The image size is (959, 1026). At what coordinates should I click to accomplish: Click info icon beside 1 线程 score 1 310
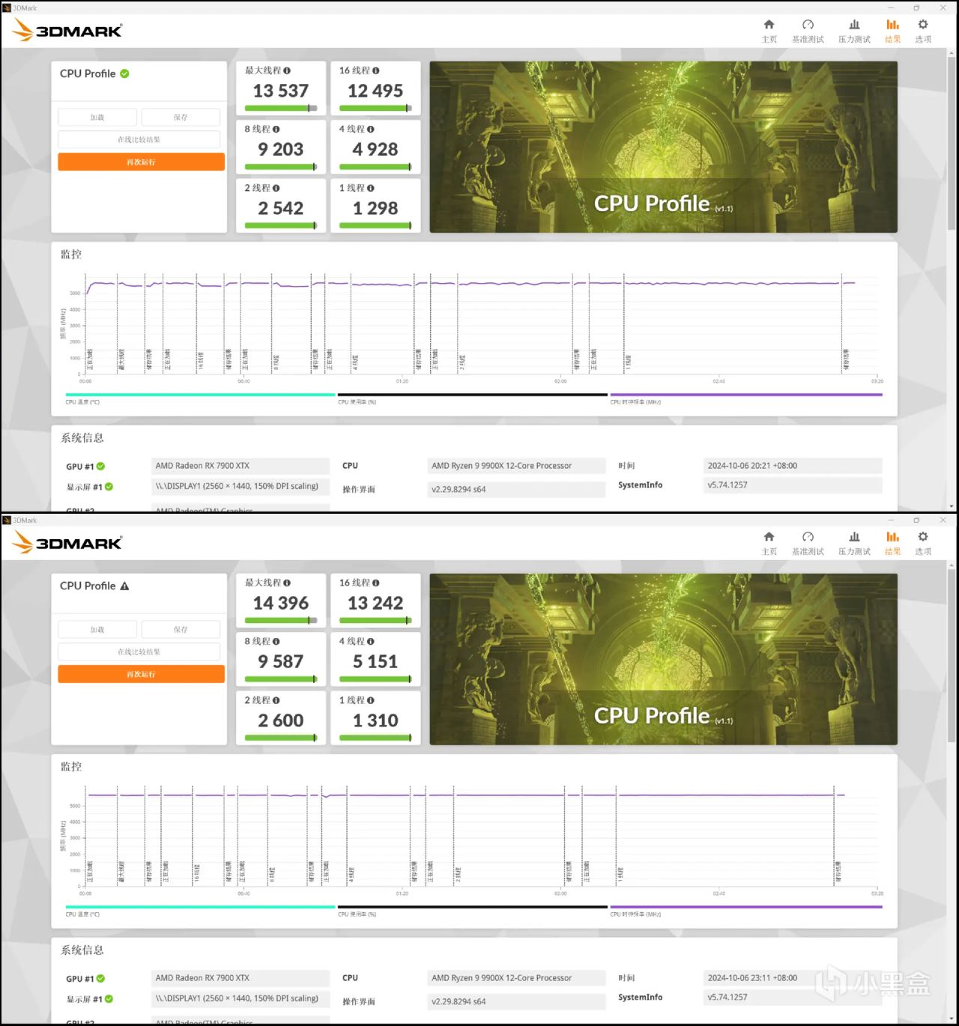[x=371, y=700]
